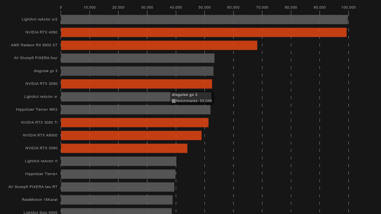Click the tooltip title disguise gx 3

(x=185, y=95)
